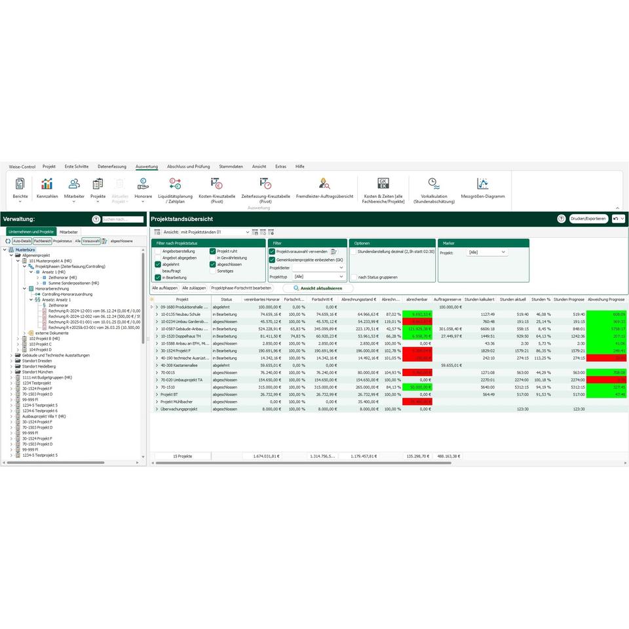Open the Honorare ribbon icon

point(143,184)
